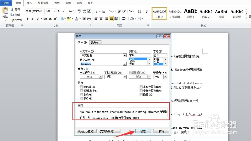Select 四号 in font size list
251x141 pixels.
[x=156, y=59]
